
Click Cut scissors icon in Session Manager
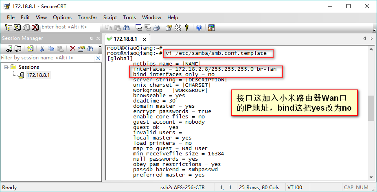coord(42,49)
